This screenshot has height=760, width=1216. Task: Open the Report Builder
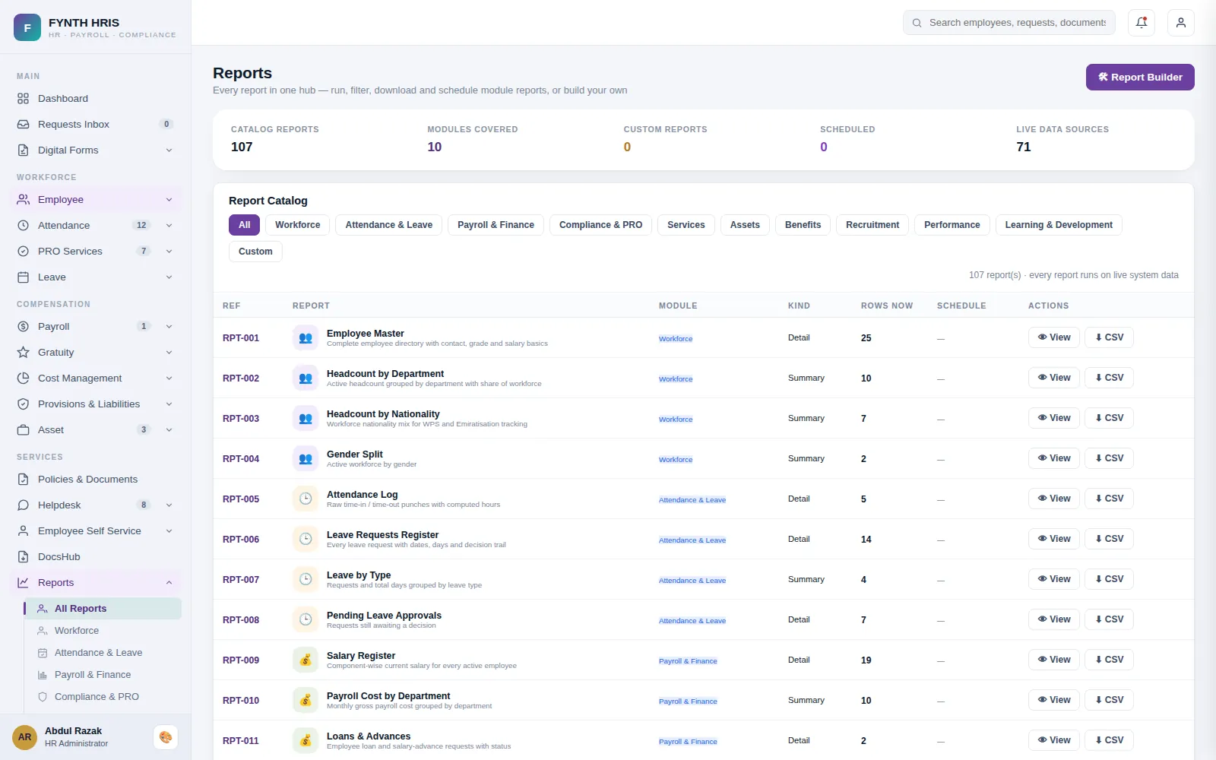(x=1140, y=78)
